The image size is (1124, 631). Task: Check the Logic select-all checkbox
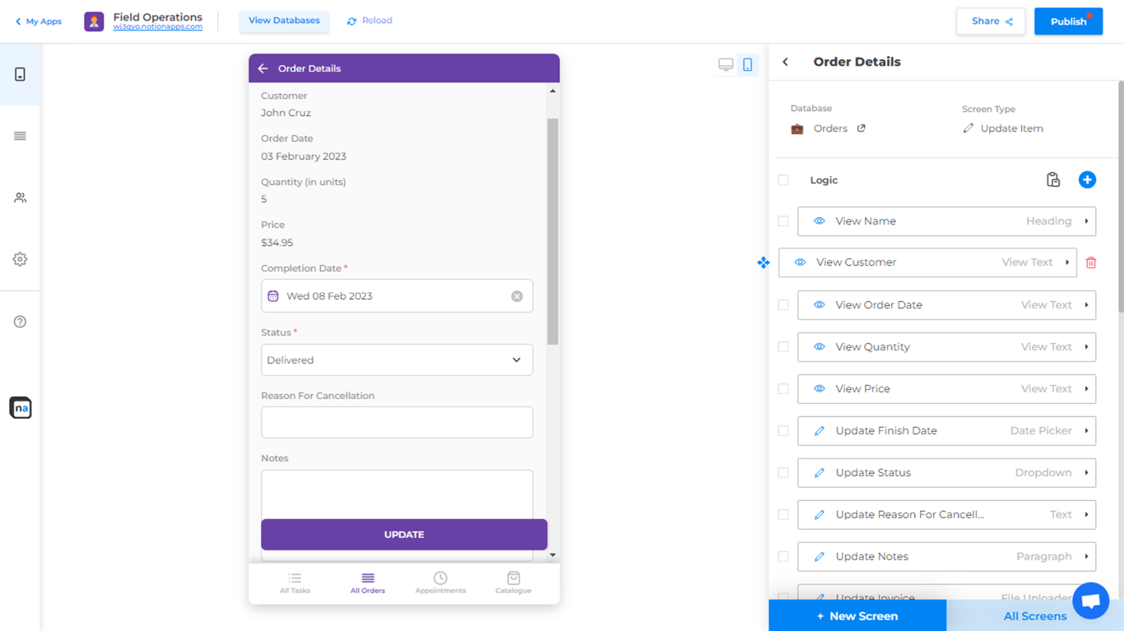[x=783, y=180]
